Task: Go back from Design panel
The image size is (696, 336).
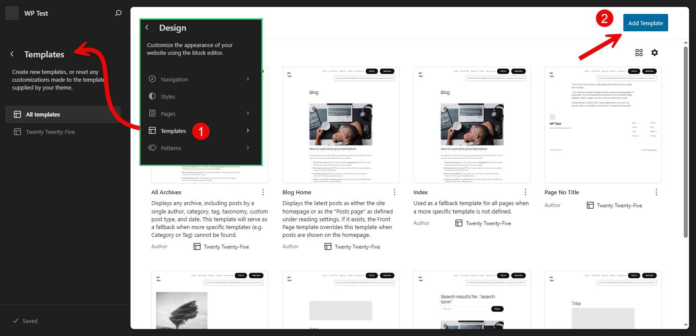Action: click(147, 27)
